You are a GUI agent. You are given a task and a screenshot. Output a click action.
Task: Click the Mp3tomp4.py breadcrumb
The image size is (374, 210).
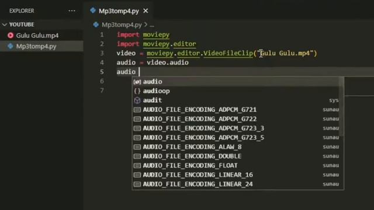122,24
